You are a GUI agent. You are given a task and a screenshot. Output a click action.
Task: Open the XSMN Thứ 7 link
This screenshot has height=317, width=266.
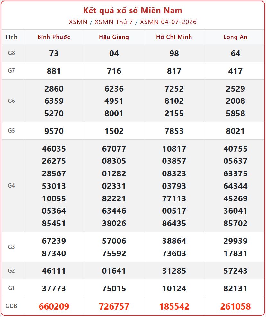[114, 22]
